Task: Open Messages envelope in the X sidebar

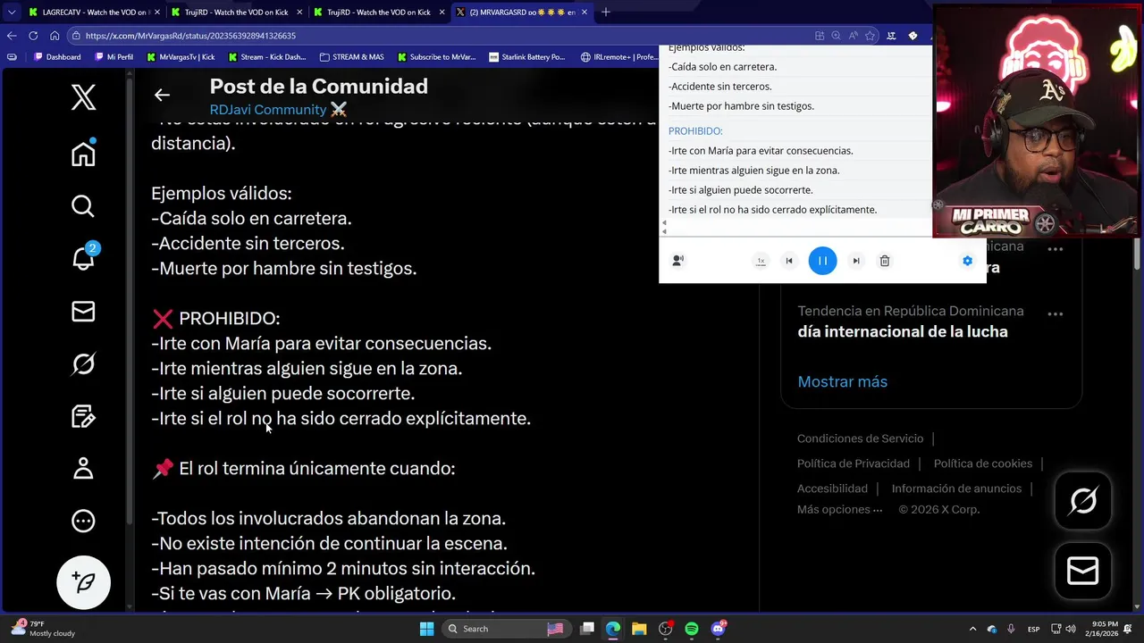Action: coord(83,311)
